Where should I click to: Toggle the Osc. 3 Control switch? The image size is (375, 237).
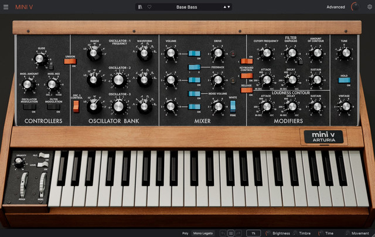(76, 107)
